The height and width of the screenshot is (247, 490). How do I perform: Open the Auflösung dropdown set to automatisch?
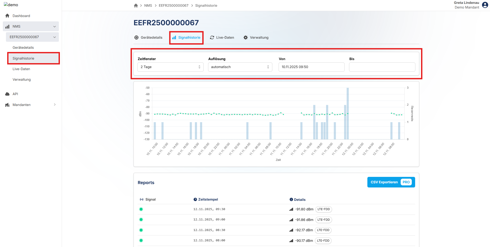click(x=240, y=67)
